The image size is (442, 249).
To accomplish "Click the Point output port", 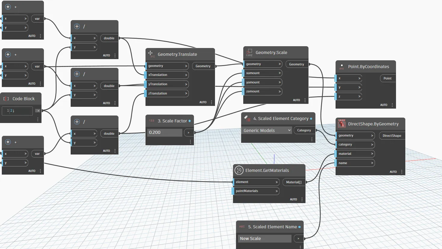I will (388, 78).
